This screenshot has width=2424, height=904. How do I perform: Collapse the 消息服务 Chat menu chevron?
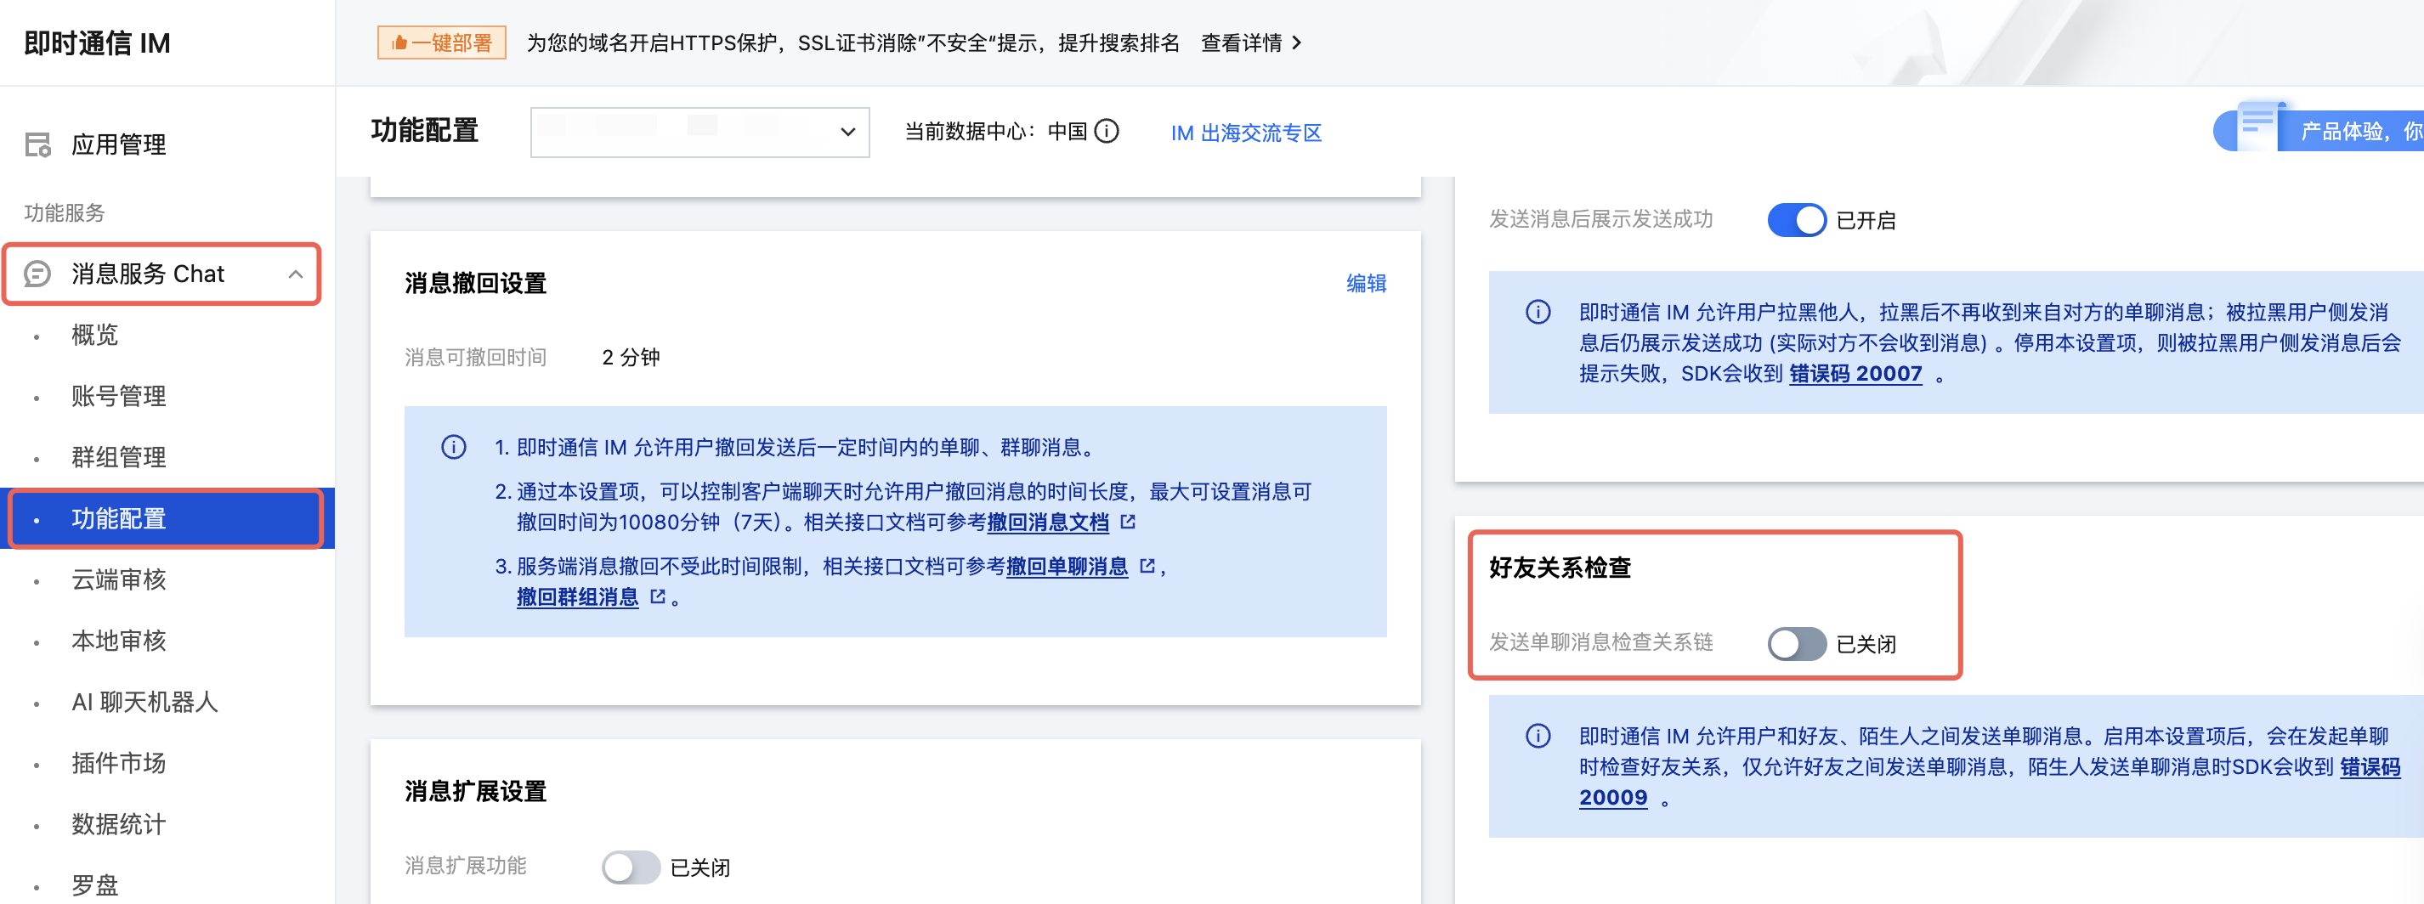(x=296, y=274)
